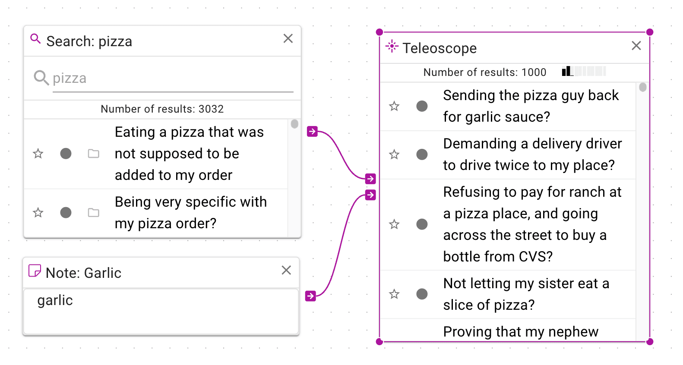Image resolution: width=683 pixels, height=365 pixels.
Task: Click the Teleoscope results histogram bar
Action: (x=584, y=71)
